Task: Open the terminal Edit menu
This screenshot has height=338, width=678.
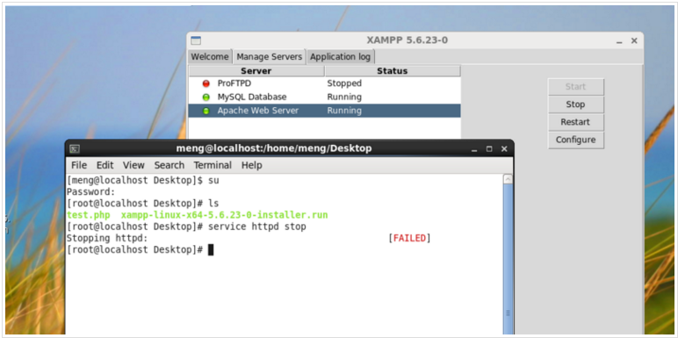Action: [x=105, y=165]
